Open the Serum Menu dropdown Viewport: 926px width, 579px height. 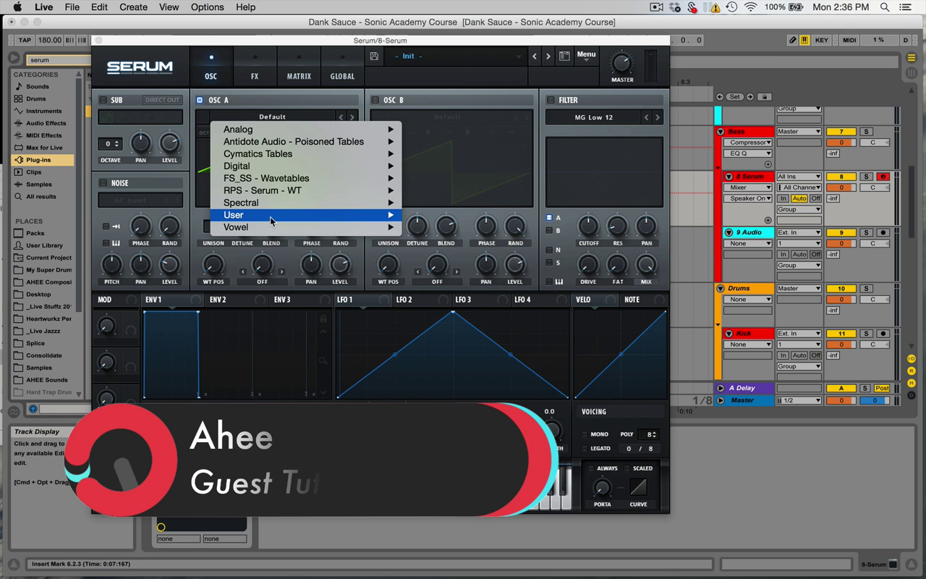click(x=586, y=55)
